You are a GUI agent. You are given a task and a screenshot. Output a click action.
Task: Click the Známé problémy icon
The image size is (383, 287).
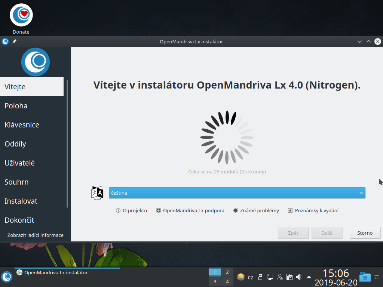coord(235,210)
